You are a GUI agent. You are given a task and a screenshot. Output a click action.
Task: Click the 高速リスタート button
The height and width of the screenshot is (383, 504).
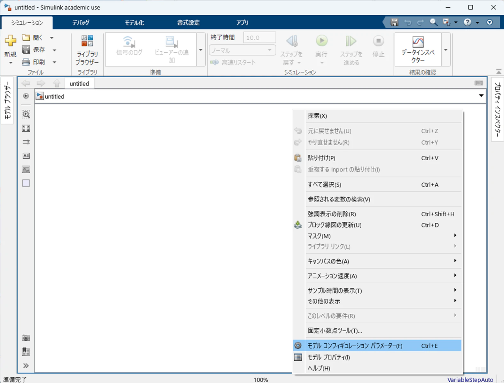pos(233,62)
